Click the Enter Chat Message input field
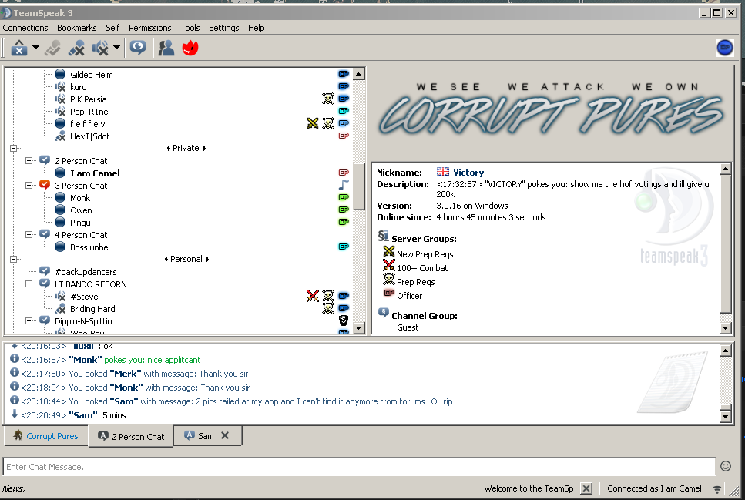 (x=359, y=467)
